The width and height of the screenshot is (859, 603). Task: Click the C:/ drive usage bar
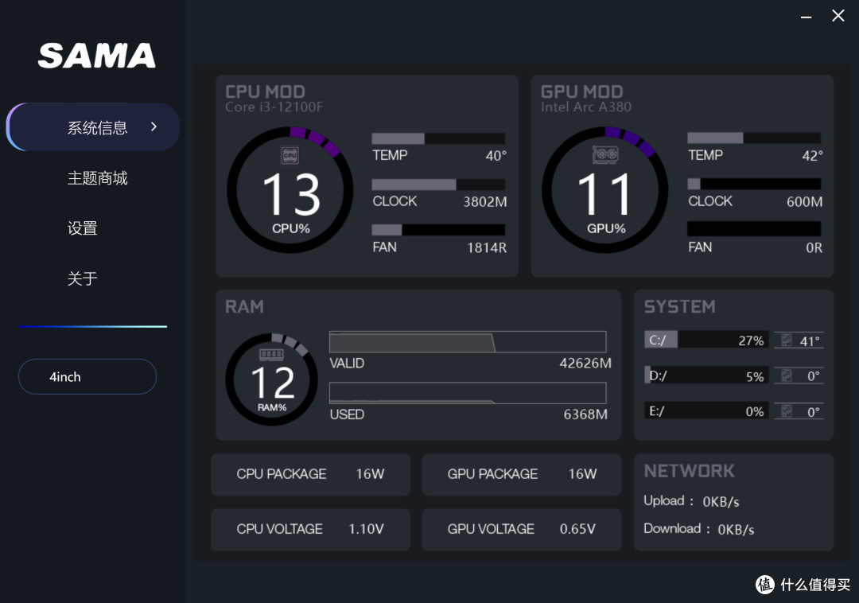pyautogui.click(x=707, y=340)
